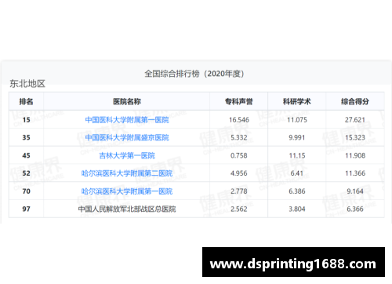
Task: Click 科研学术 value 6.386
Action: [x=297, y=191]
